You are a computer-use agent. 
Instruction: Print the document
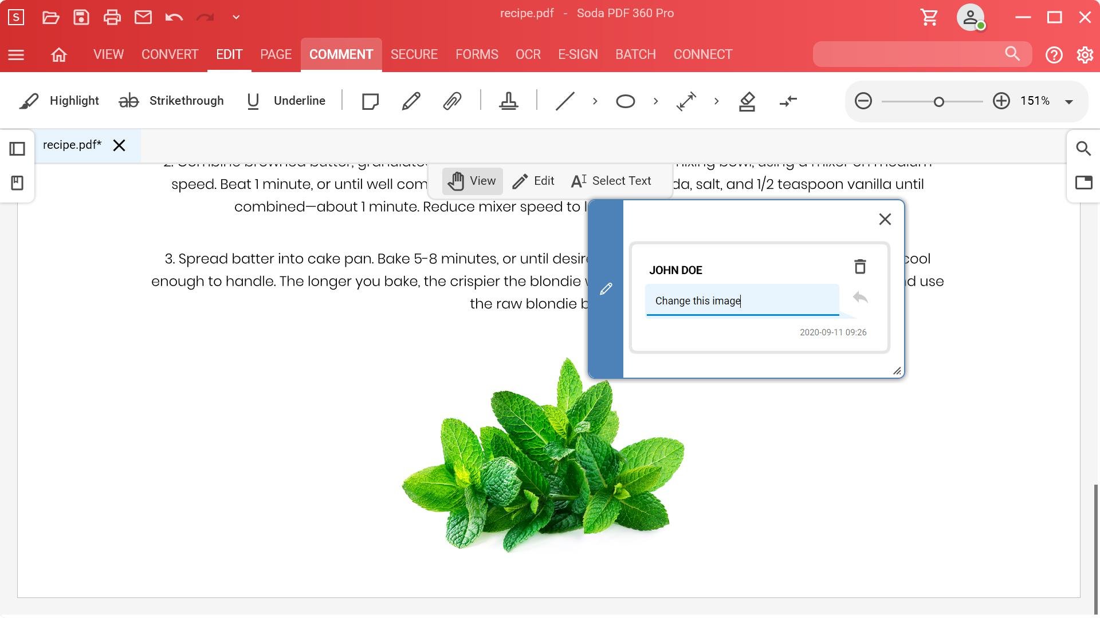click(112, 17)
